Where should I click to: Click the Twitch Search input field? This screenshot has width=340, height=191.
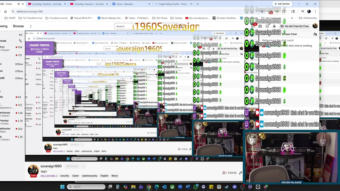(146, 26)
